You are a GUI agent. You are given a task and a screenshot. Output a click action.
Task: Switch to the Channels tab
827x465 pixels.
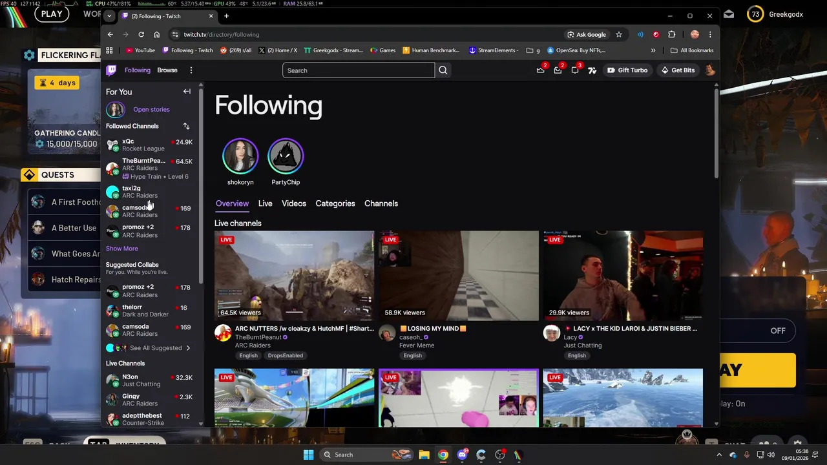(381, 203)
